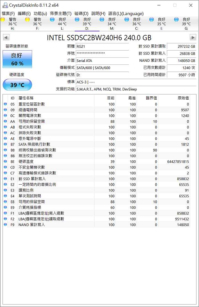Select the LBA(邏輯區塊定址)讀取總數 row
This screenshot has height=307, width=199.
pos(96,219)
